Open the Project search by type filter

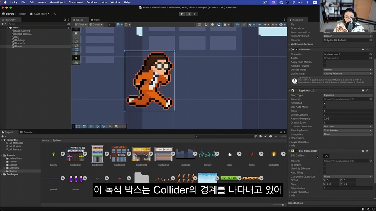pyautogui.click(x=261, y=136)
